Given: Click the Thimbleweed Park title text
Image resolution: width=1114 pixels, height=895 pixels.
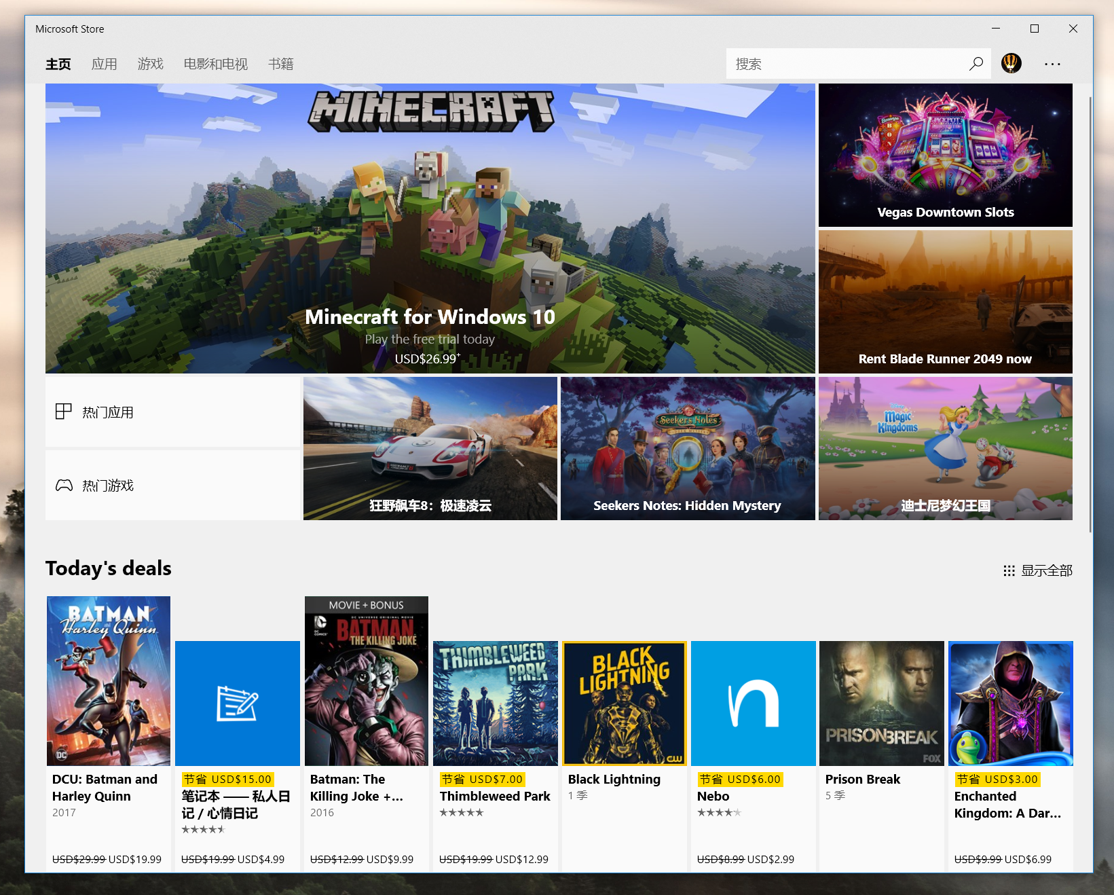Looking at the screenshot, I should [x=495, y=797].
